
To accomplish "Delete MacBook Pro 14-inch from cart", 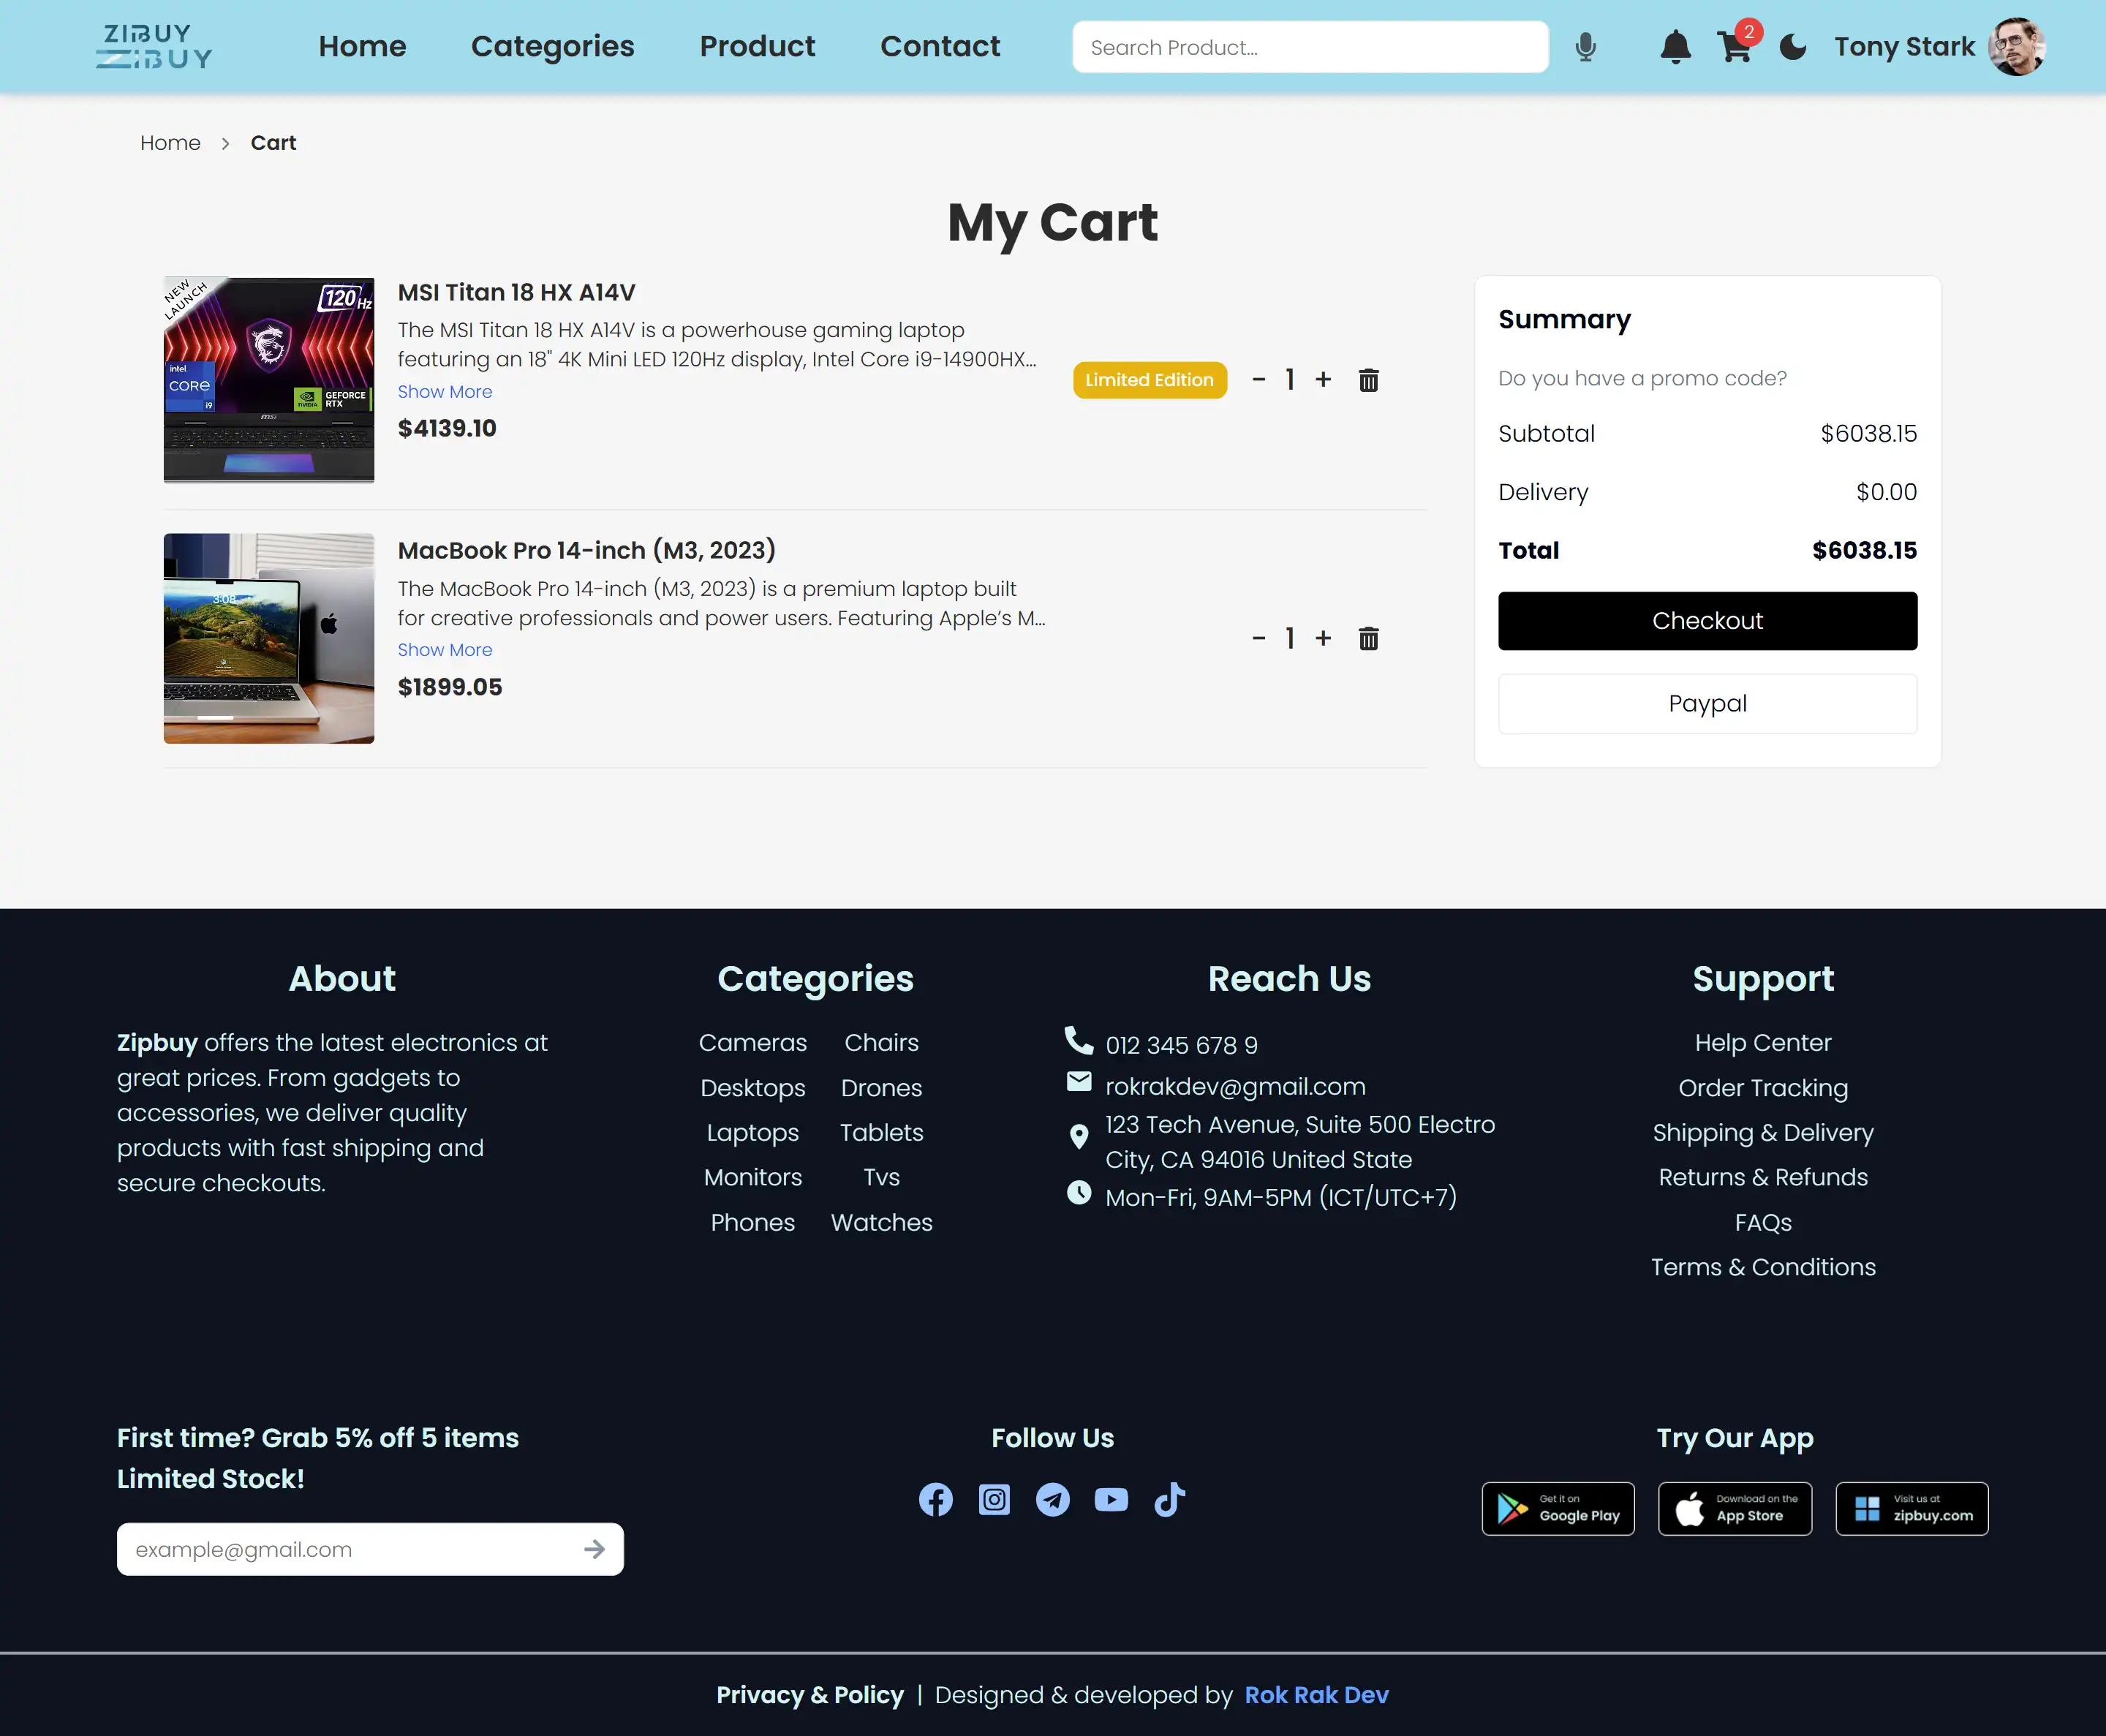I will click(x=1368, y=638).
